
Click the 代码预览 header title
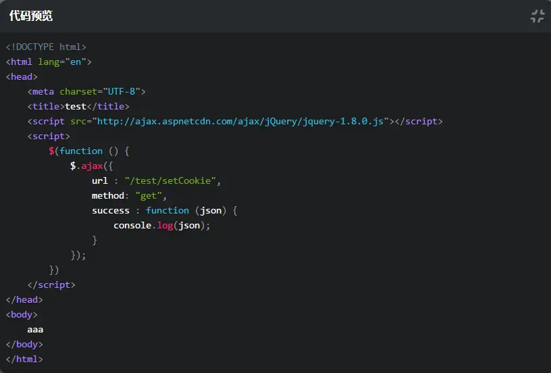31,16
